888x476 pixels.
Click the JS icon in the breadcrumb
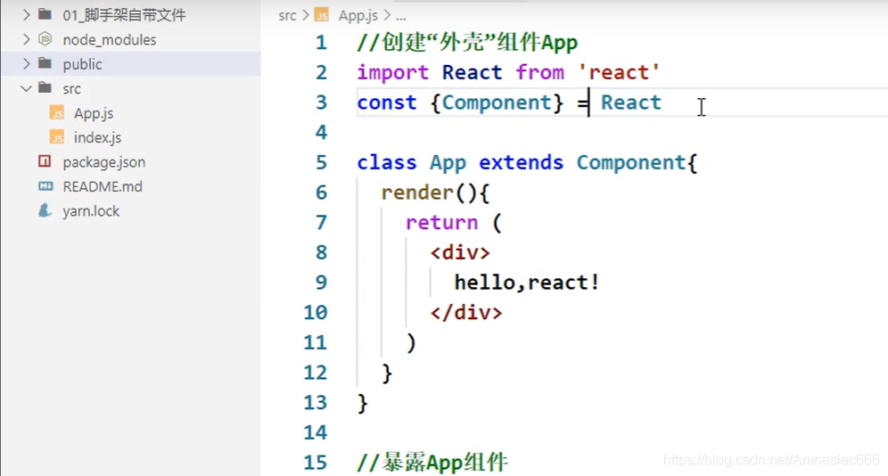pos(322,15)
